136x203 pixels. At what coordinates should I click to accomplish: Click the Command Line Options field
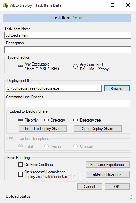point(68,104)
